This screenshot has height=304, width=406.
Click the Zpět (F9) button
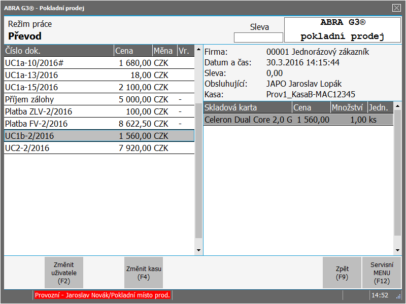tap(342, 273)
